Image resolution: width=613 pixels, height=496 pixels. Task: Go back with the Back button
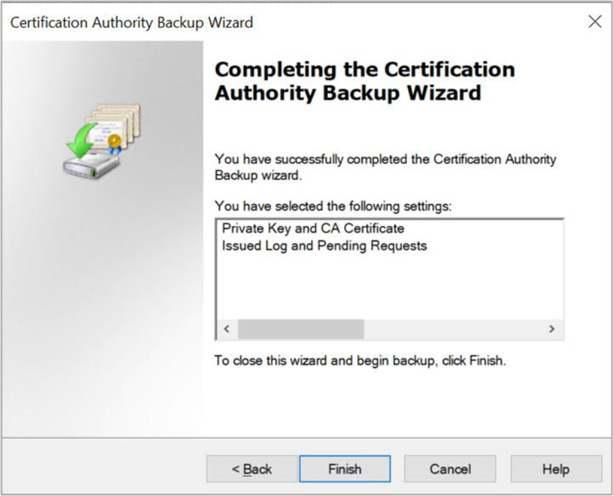[252, 469]
